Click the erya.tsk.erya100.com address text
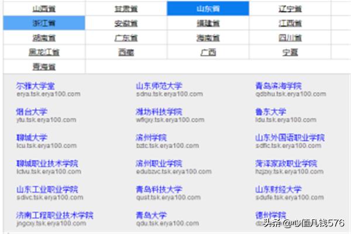Viewport: 351px width, 234px height. click(x=49, y=94)
